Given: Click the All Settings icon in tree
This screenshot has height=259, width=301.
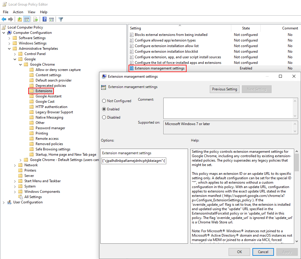Looking at the screenshot, I should tap(21, 197).
